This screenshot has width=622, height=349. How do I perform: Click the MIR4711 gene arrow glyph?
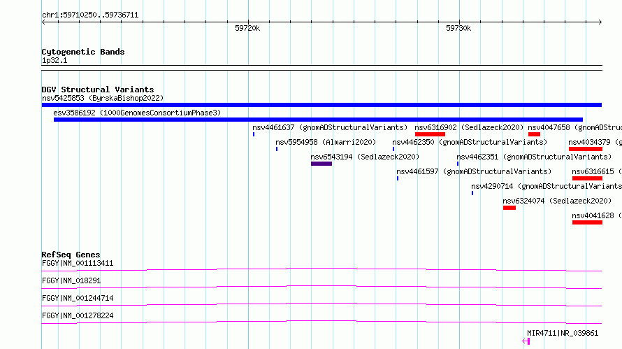(526, 341)
